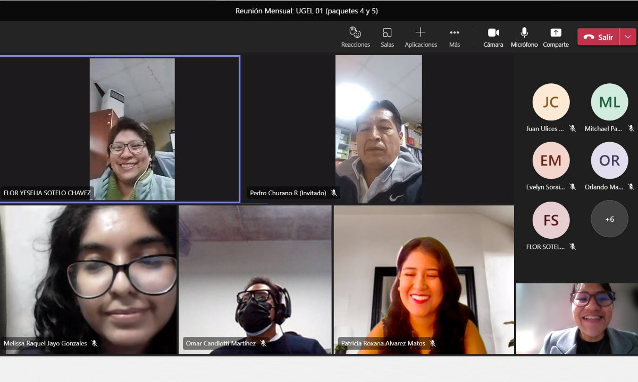
Task: Add Aplicaciones to the meeting
Action: pyautogui.click(x=421, y=37)
